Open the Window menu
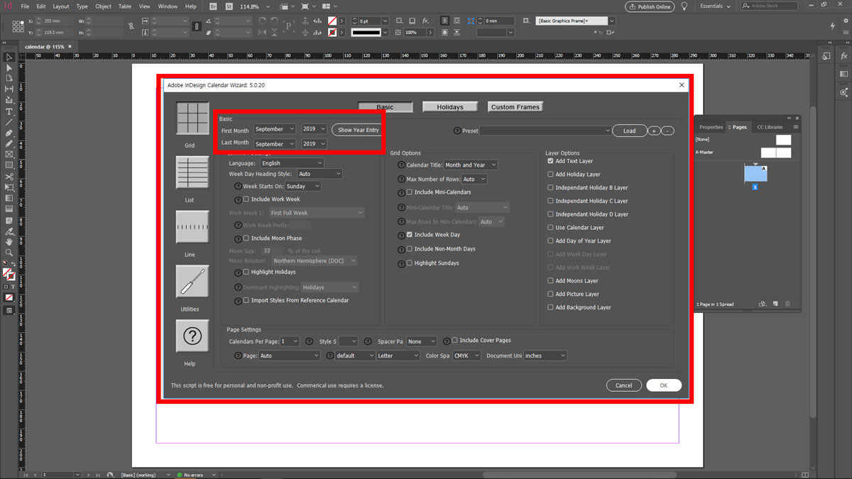This screenshot has width=852, height=479. (x=168, y=6)
